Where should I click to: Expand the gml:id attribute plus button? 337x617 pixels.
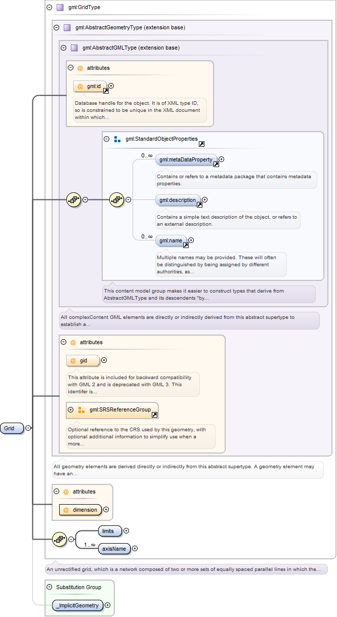coord(111,86)
